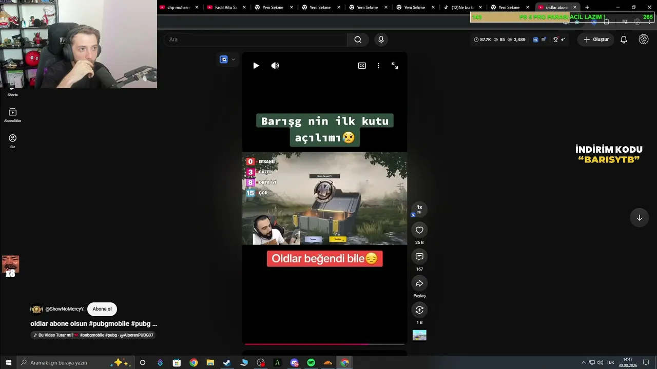657x369 pixels.
Task: Open the Windows notification center
Action: coord(646,363)
